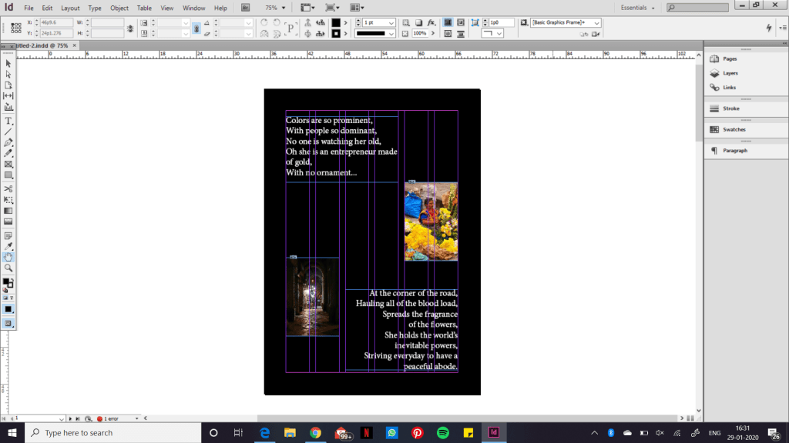Open the Layers panel
The width and height of the screenshot is (789, 443).
point(730,73)
